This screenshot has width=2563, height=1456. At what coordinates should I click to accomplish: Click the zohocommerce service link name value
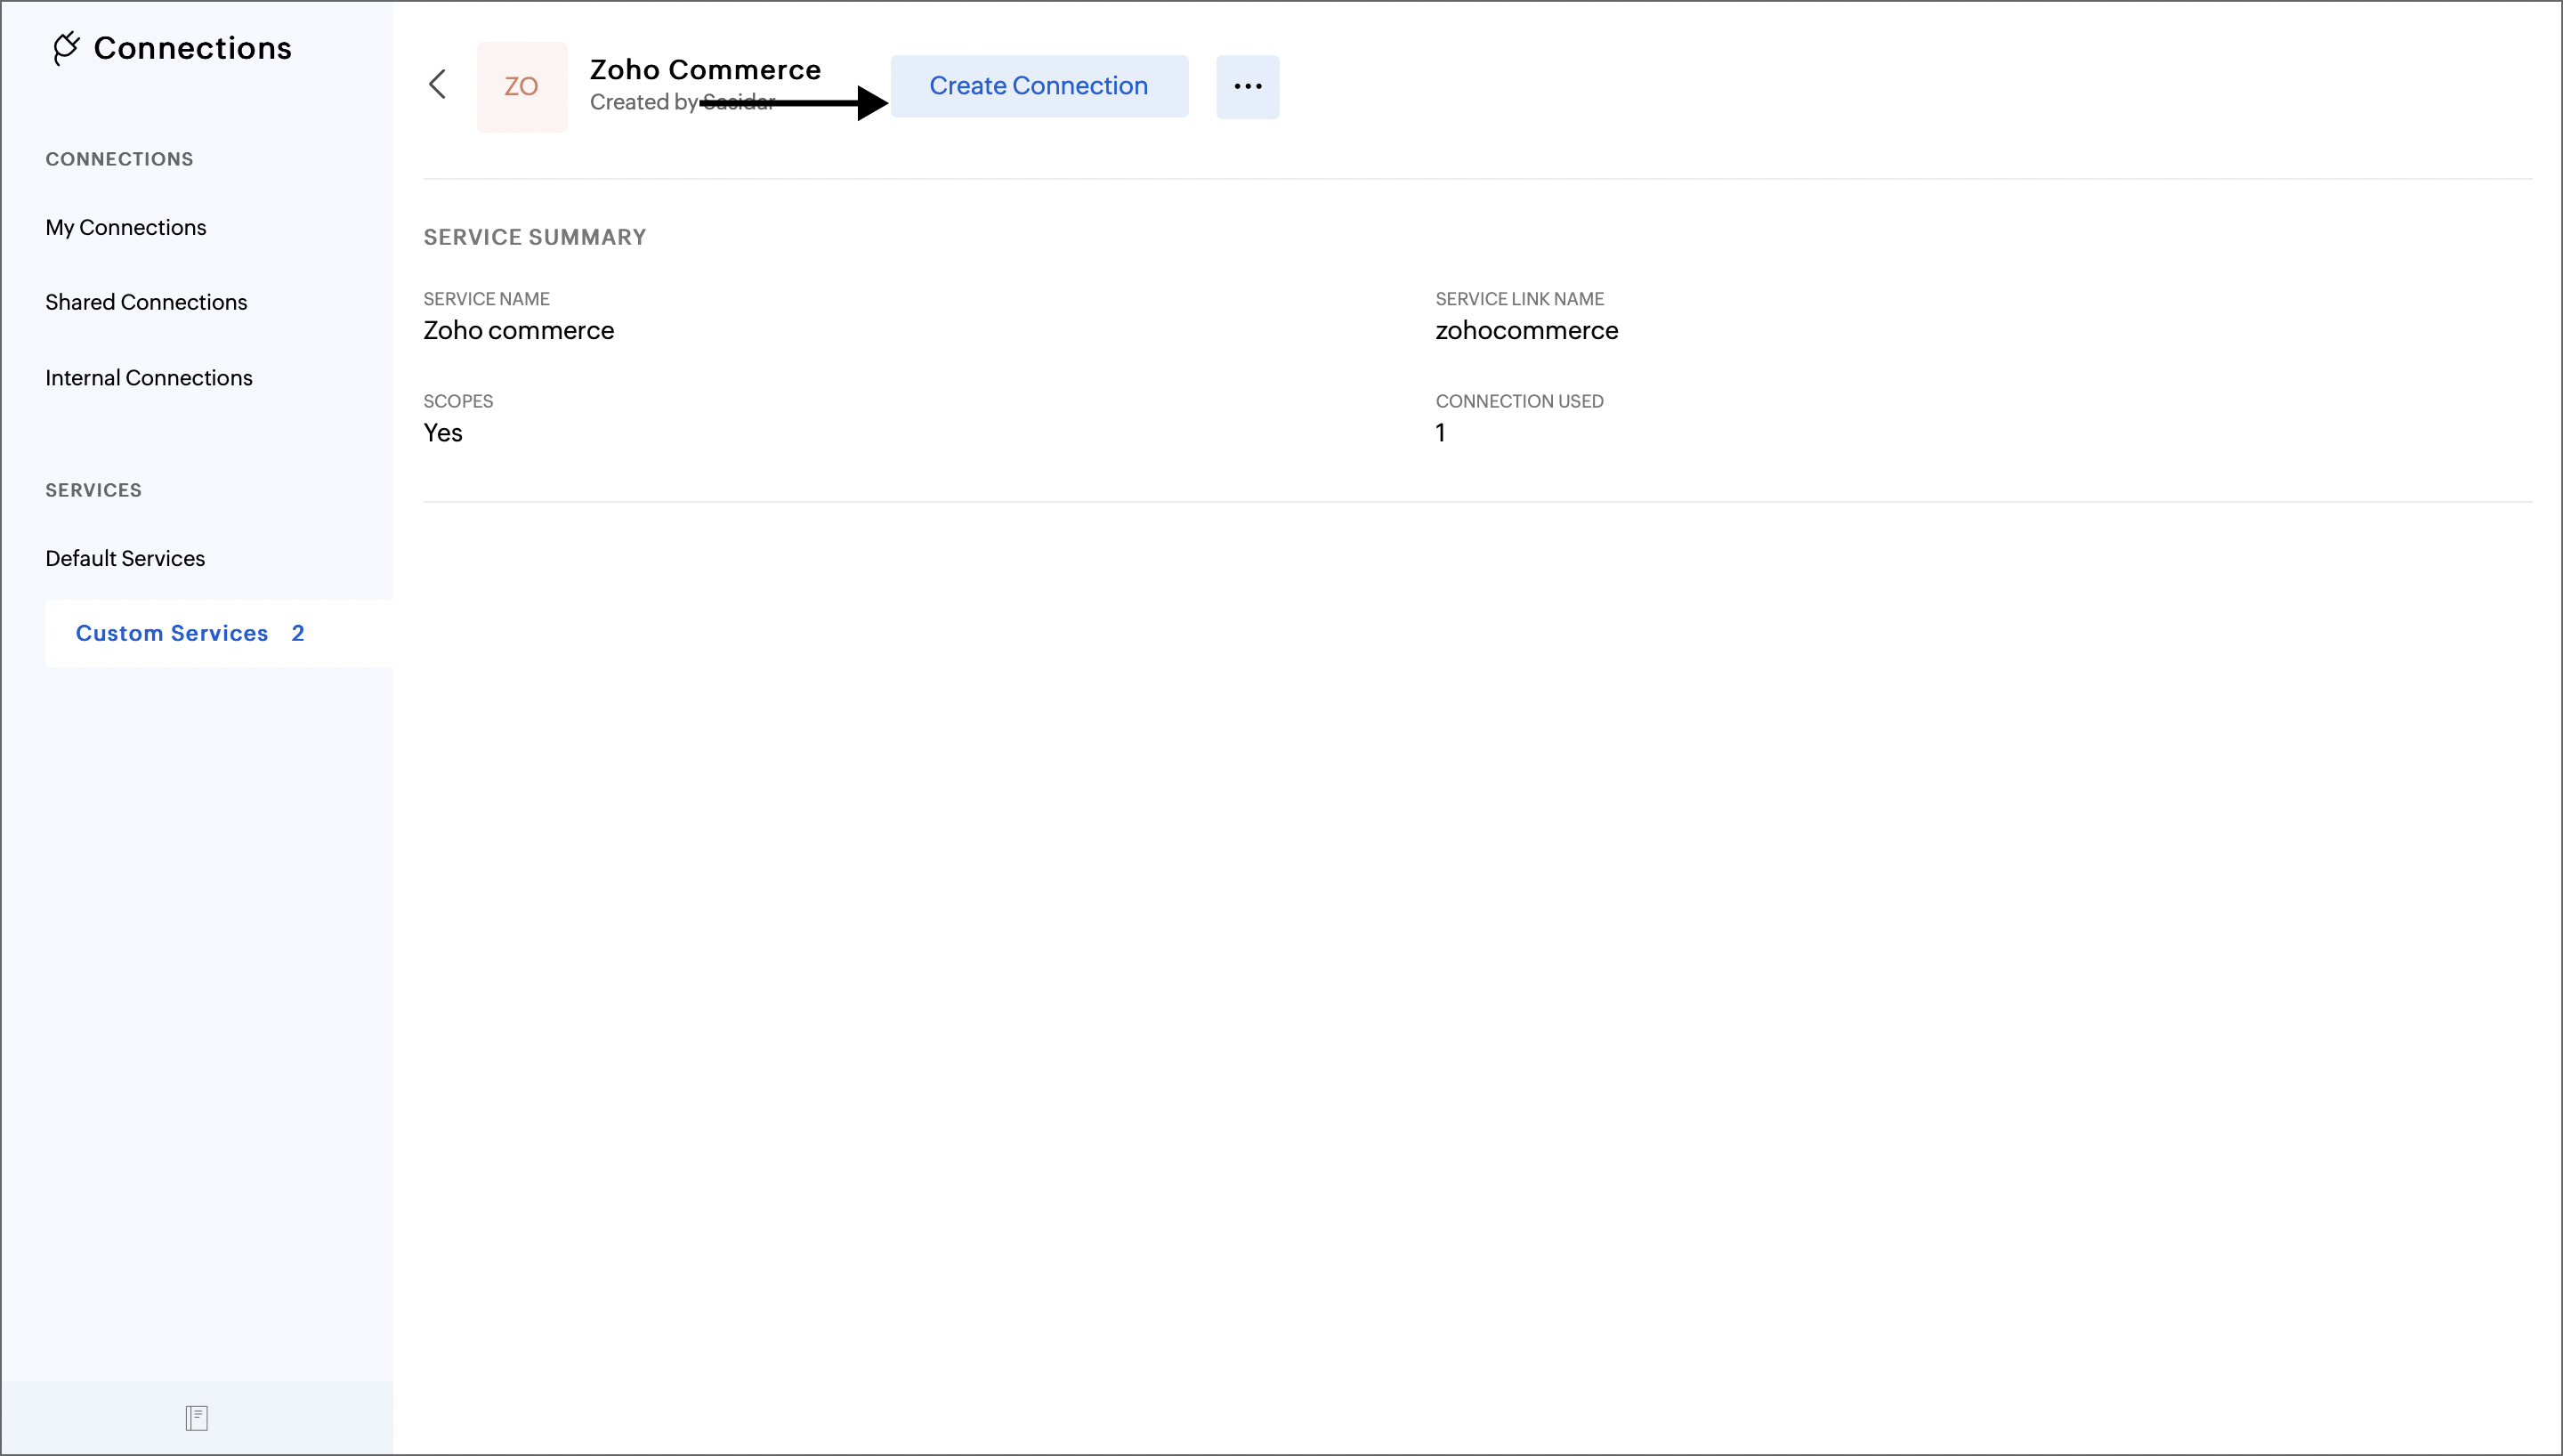click(1526, 330)
